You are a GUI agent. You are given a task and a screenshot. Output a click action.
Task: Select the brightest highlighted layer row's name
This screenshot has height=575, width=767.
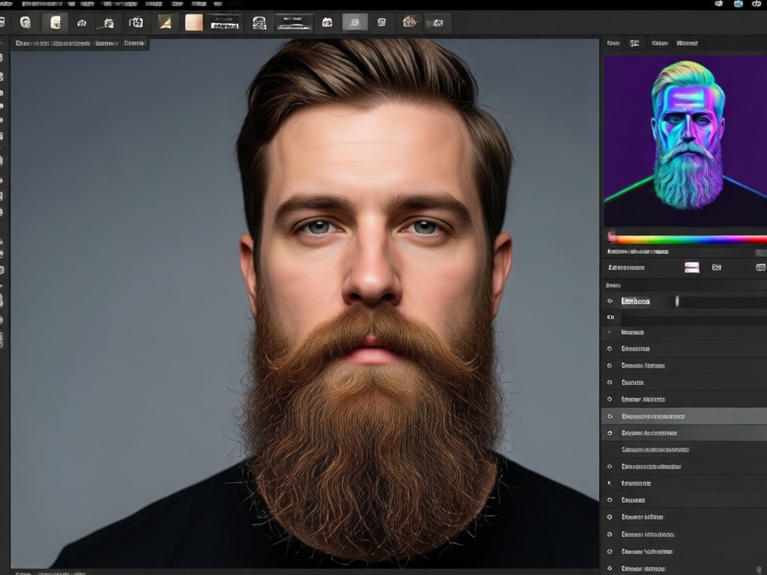click(x=653, y=416)
